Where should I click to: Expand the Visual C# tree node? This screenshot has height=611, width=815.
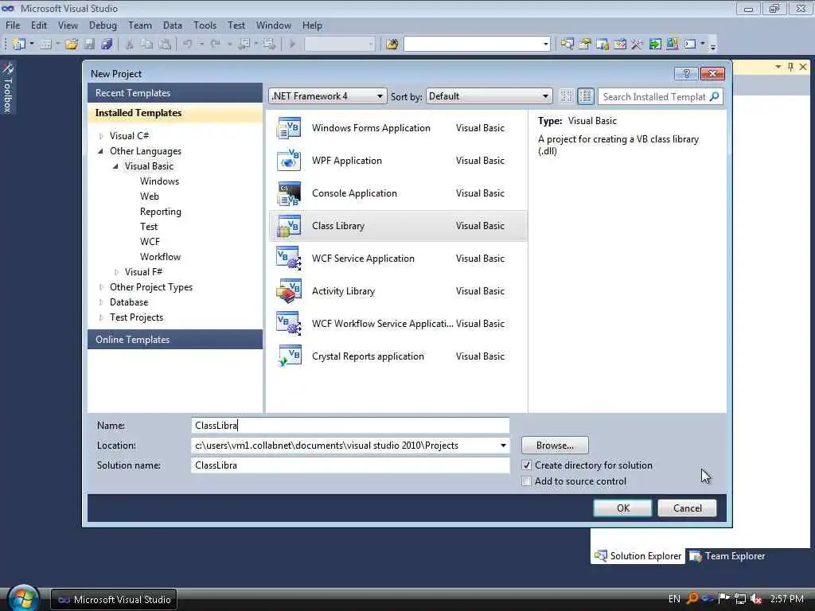click(101, 136)
